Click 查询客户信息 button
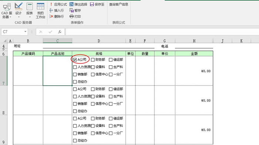The width and height of the screenshot is (259, 145). pos(119,4)
